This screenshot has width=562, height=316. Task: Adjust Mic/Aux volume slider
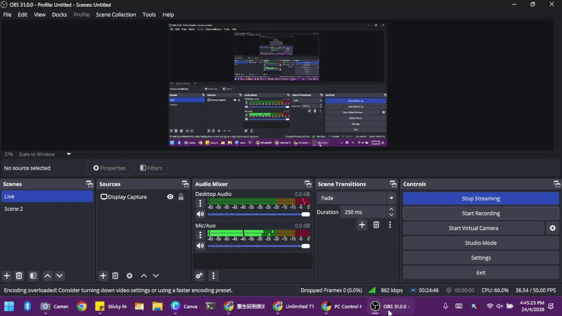tap(258, 246)
